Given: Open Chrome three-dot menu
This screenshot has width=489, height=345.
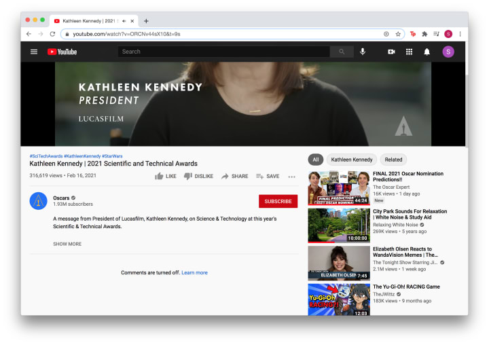Looking at the screenshot, I should click(x=460, y=34).
